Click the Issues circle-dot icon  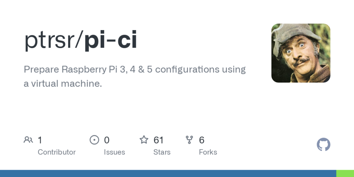point(94,140)
